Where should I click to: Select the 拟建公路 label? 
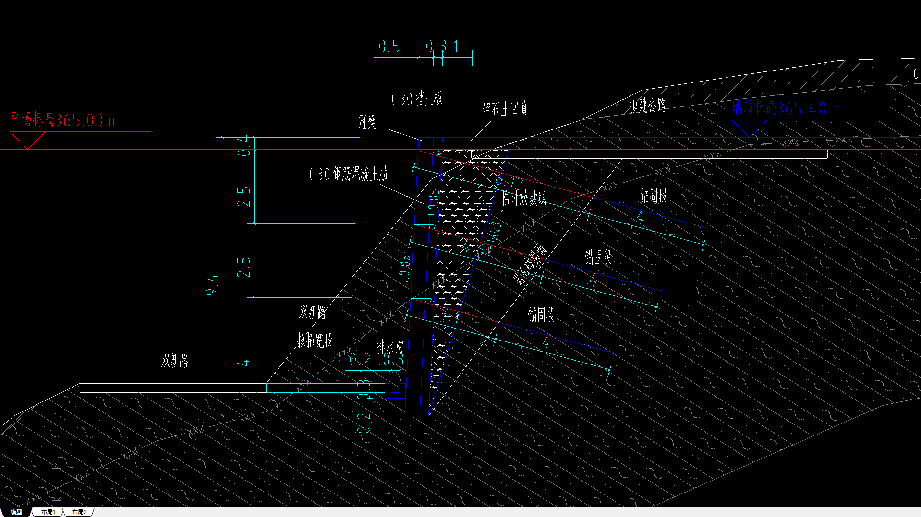point(648,106)
